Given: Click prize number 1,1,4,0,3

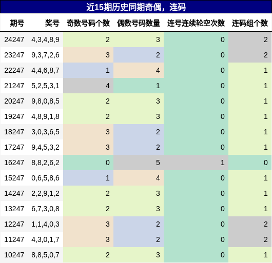Looking at the screenshot, I should point(46,224).
